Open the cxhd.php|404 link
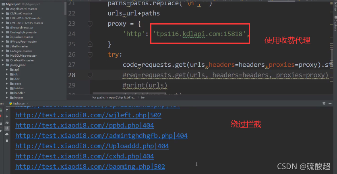 coord(85,156)
